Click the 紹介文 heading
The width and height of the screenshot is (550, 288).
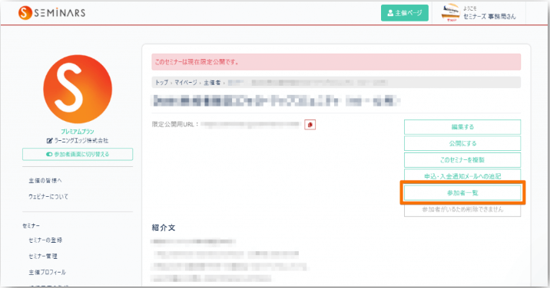tap(164, 227)
